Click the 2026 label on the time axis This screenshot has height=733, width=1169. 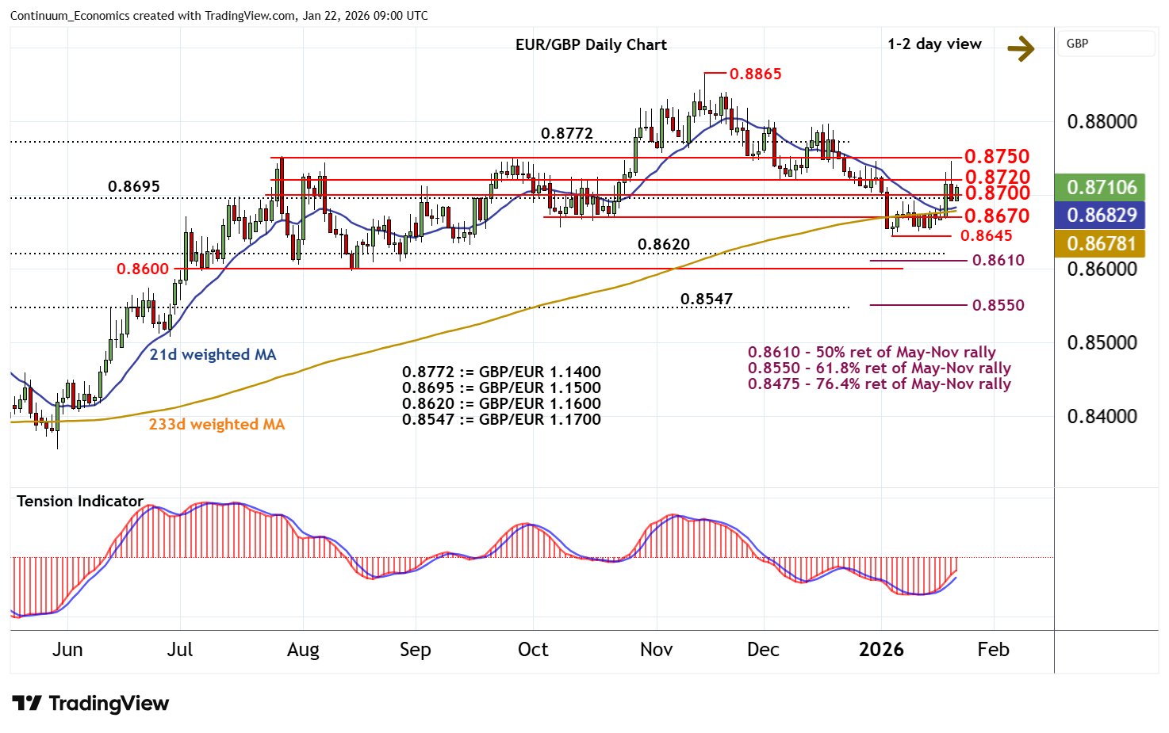[x=881, y=650]
